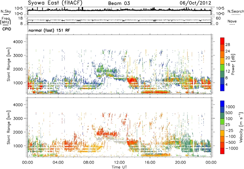Click the "2000" tick on velocity panel
This screenshot has width=244, height=169.
tap(18, 132)
